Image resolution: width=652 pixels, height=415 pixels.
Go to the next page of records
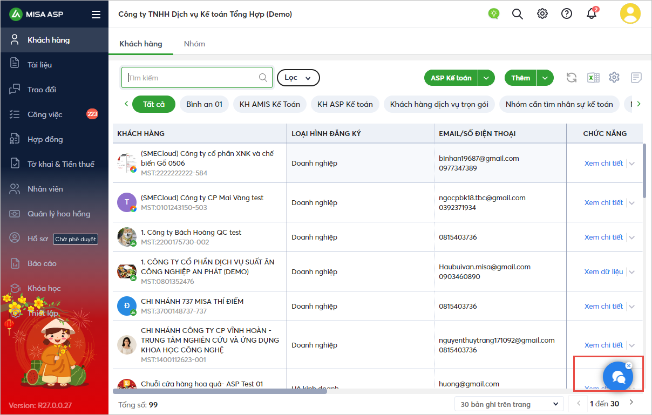coord(631,402)
